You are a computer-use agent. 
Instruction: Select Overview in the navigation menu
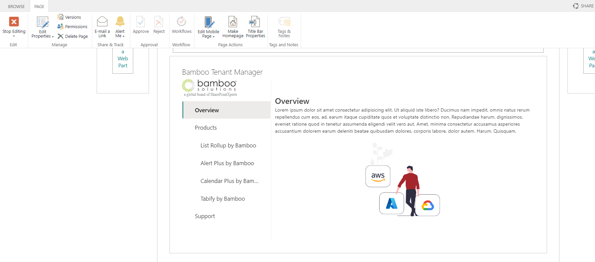pos(227,110)
